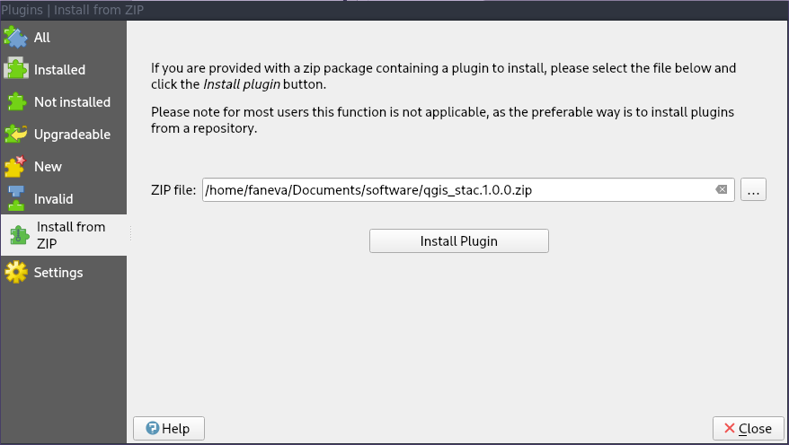
Task: Click the All plugins puzzle icon
Action: coord(15,37)
